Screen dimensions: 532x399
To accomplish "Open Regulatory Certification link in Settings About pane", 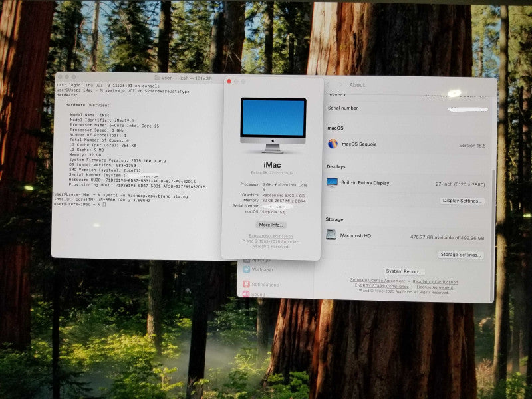I will pos(435,282).
